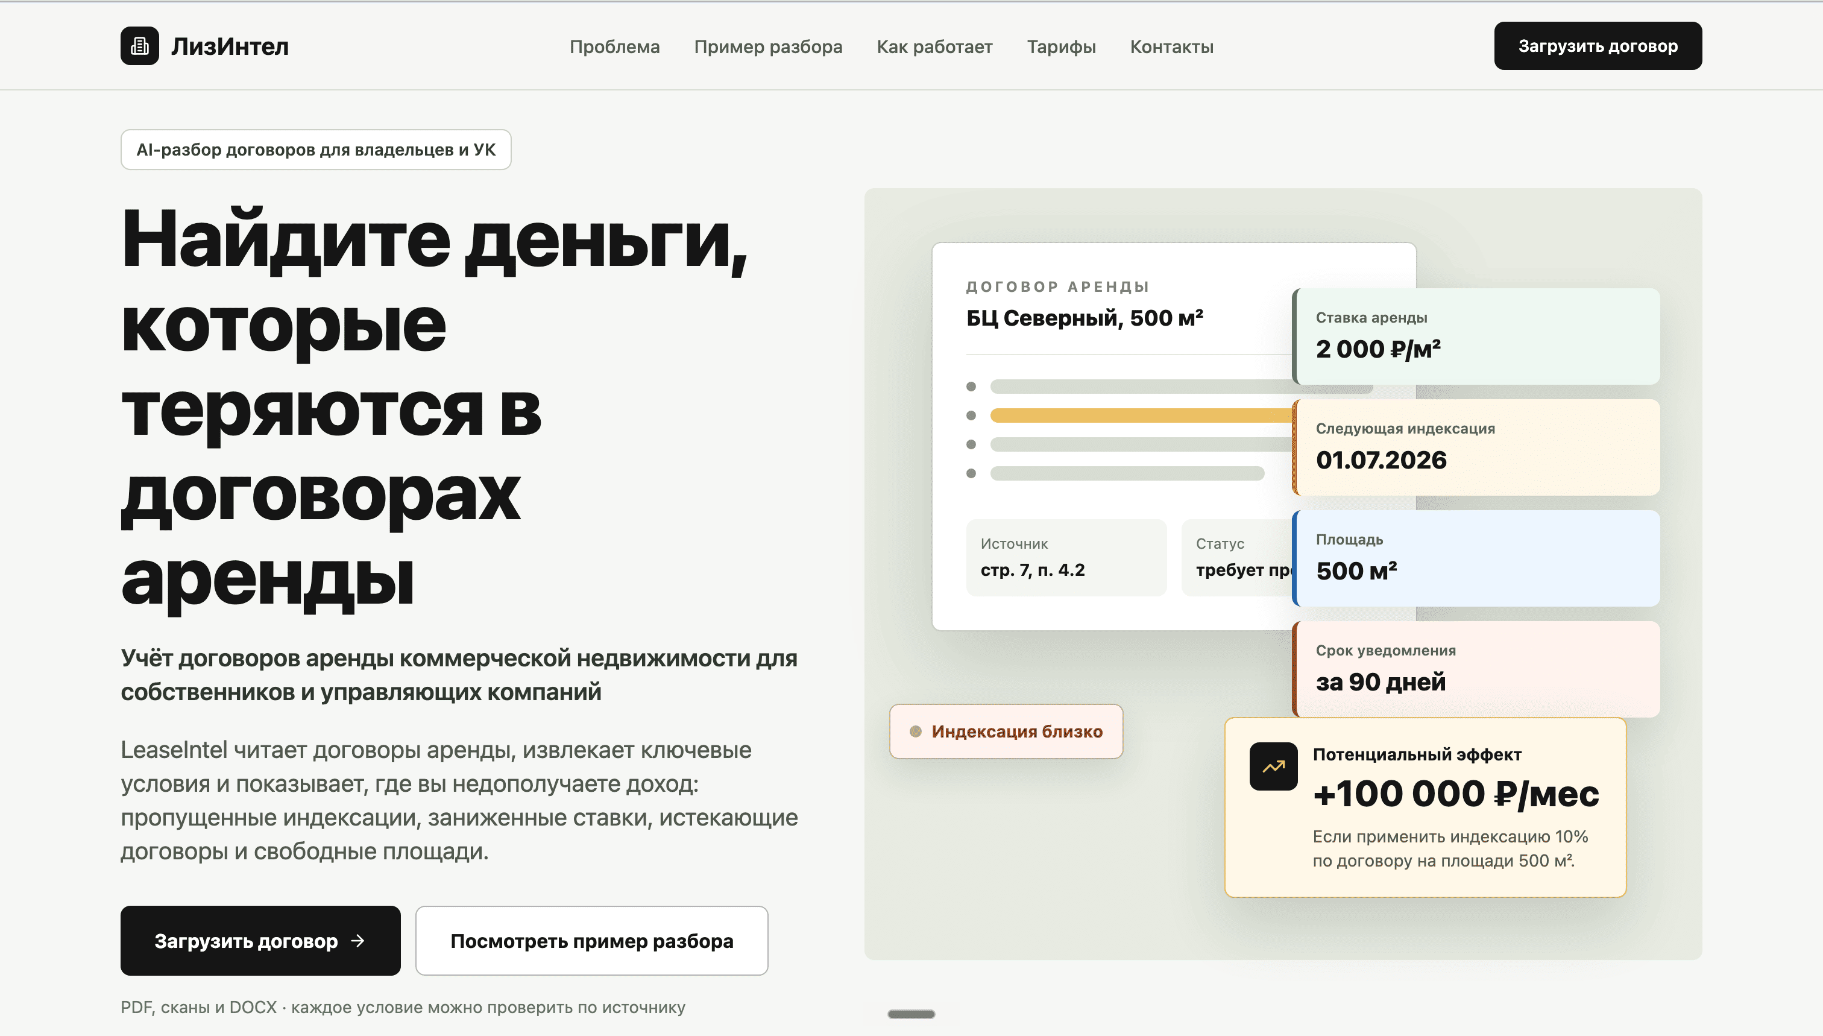Click the Если применить индексацию 10% description
Viewport: 1823px width, 1036px height.
pos(1450,849)
